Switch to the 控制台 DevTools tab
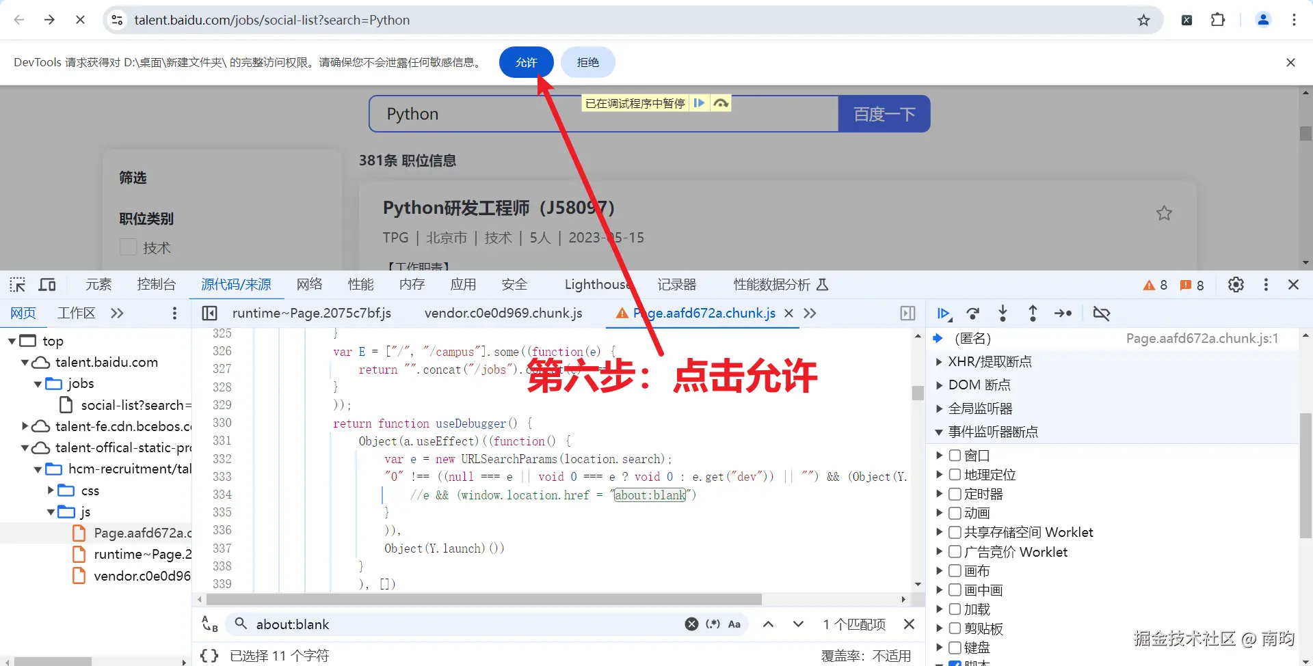This screenshot has width=1313, height=666. pyautogui.click(x=156, y=285)
